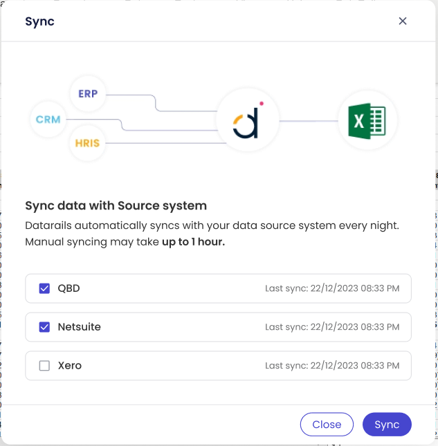The image size is (438, 446).
Task: Close the Sync dialog with X icon
Action: [403, 21]
